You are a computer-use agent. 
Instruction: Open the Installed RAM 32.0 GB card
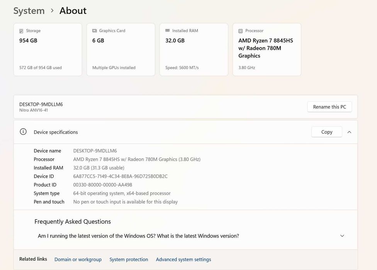click(194, 49)
